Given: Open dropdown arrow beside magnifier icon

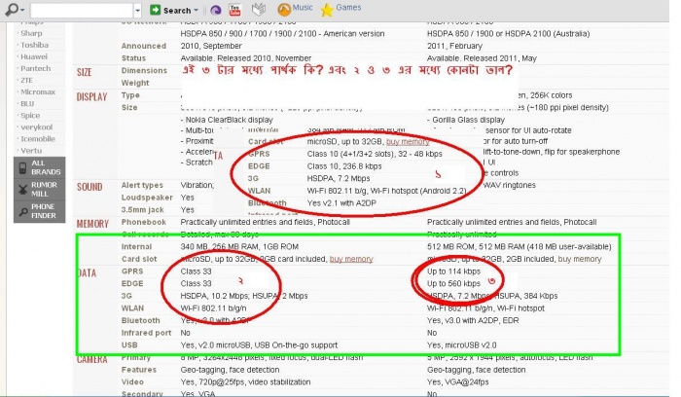Looking at the screenshot, I should [x=22, y=10].
